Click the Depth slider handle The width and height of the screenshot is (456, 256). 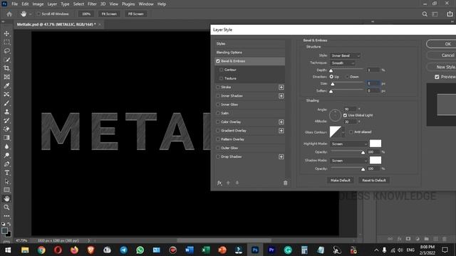click(x=331, y=70)
